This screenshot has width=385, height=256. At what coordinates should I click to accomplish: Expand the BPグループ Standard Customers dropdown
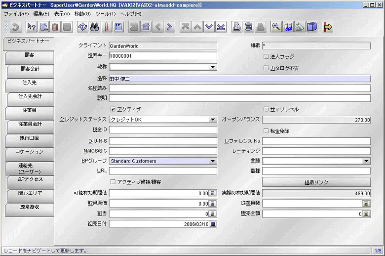click(x=213, y=161)
